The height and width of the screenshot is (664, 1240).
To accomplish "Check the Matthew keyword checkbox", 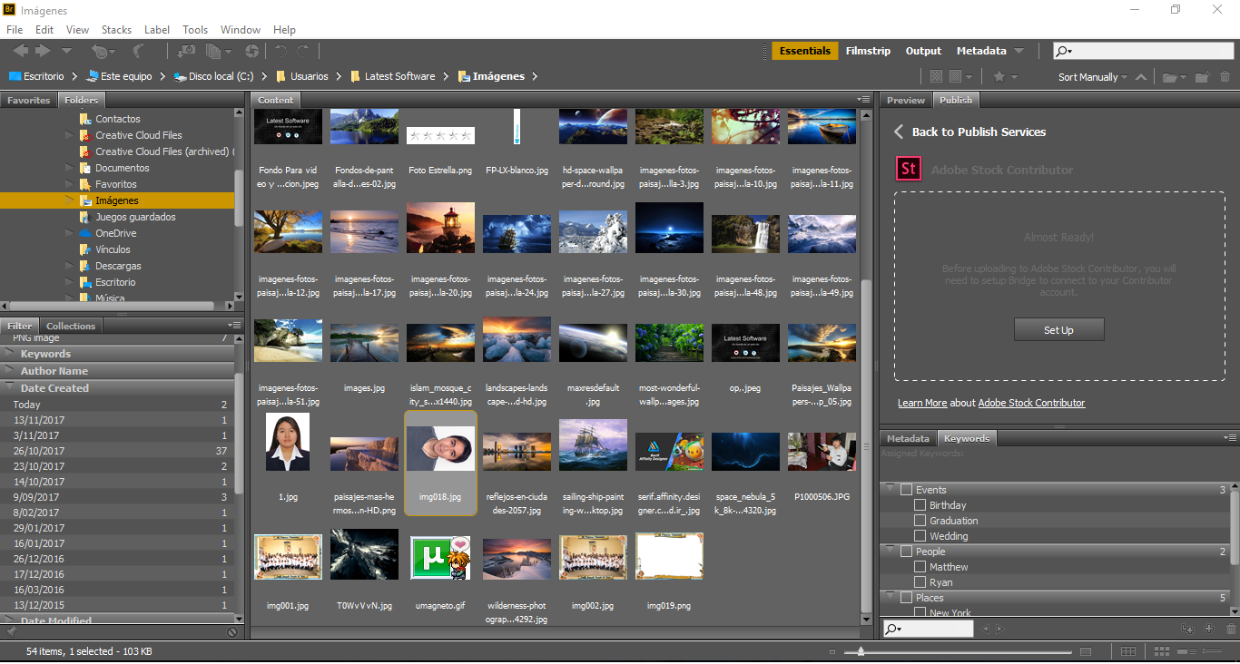I will pos(920,567).
